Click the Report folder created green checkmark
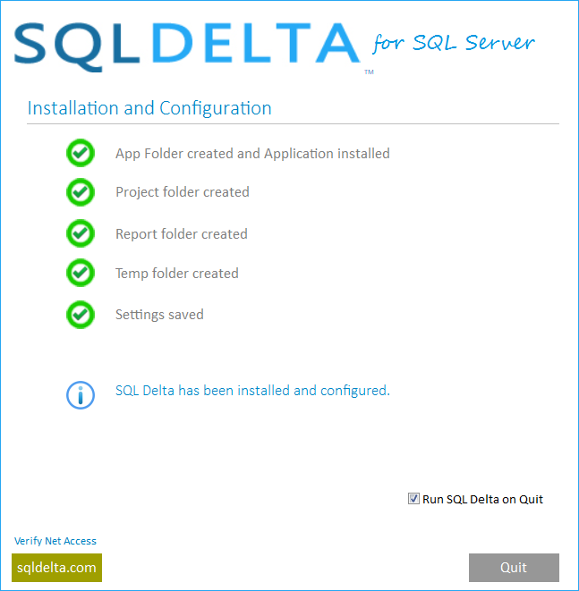 tap(81, 233)
